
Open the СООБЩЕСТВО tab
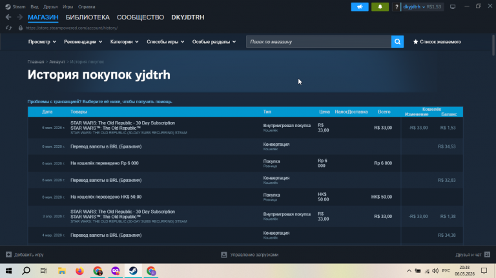tap(140, 17)
